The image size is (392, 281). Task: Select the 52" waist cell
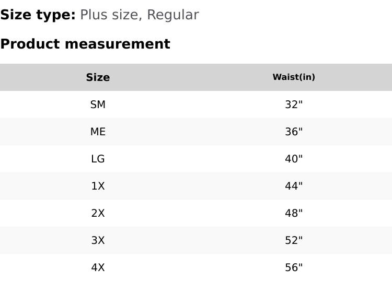(x=294, y=240)
